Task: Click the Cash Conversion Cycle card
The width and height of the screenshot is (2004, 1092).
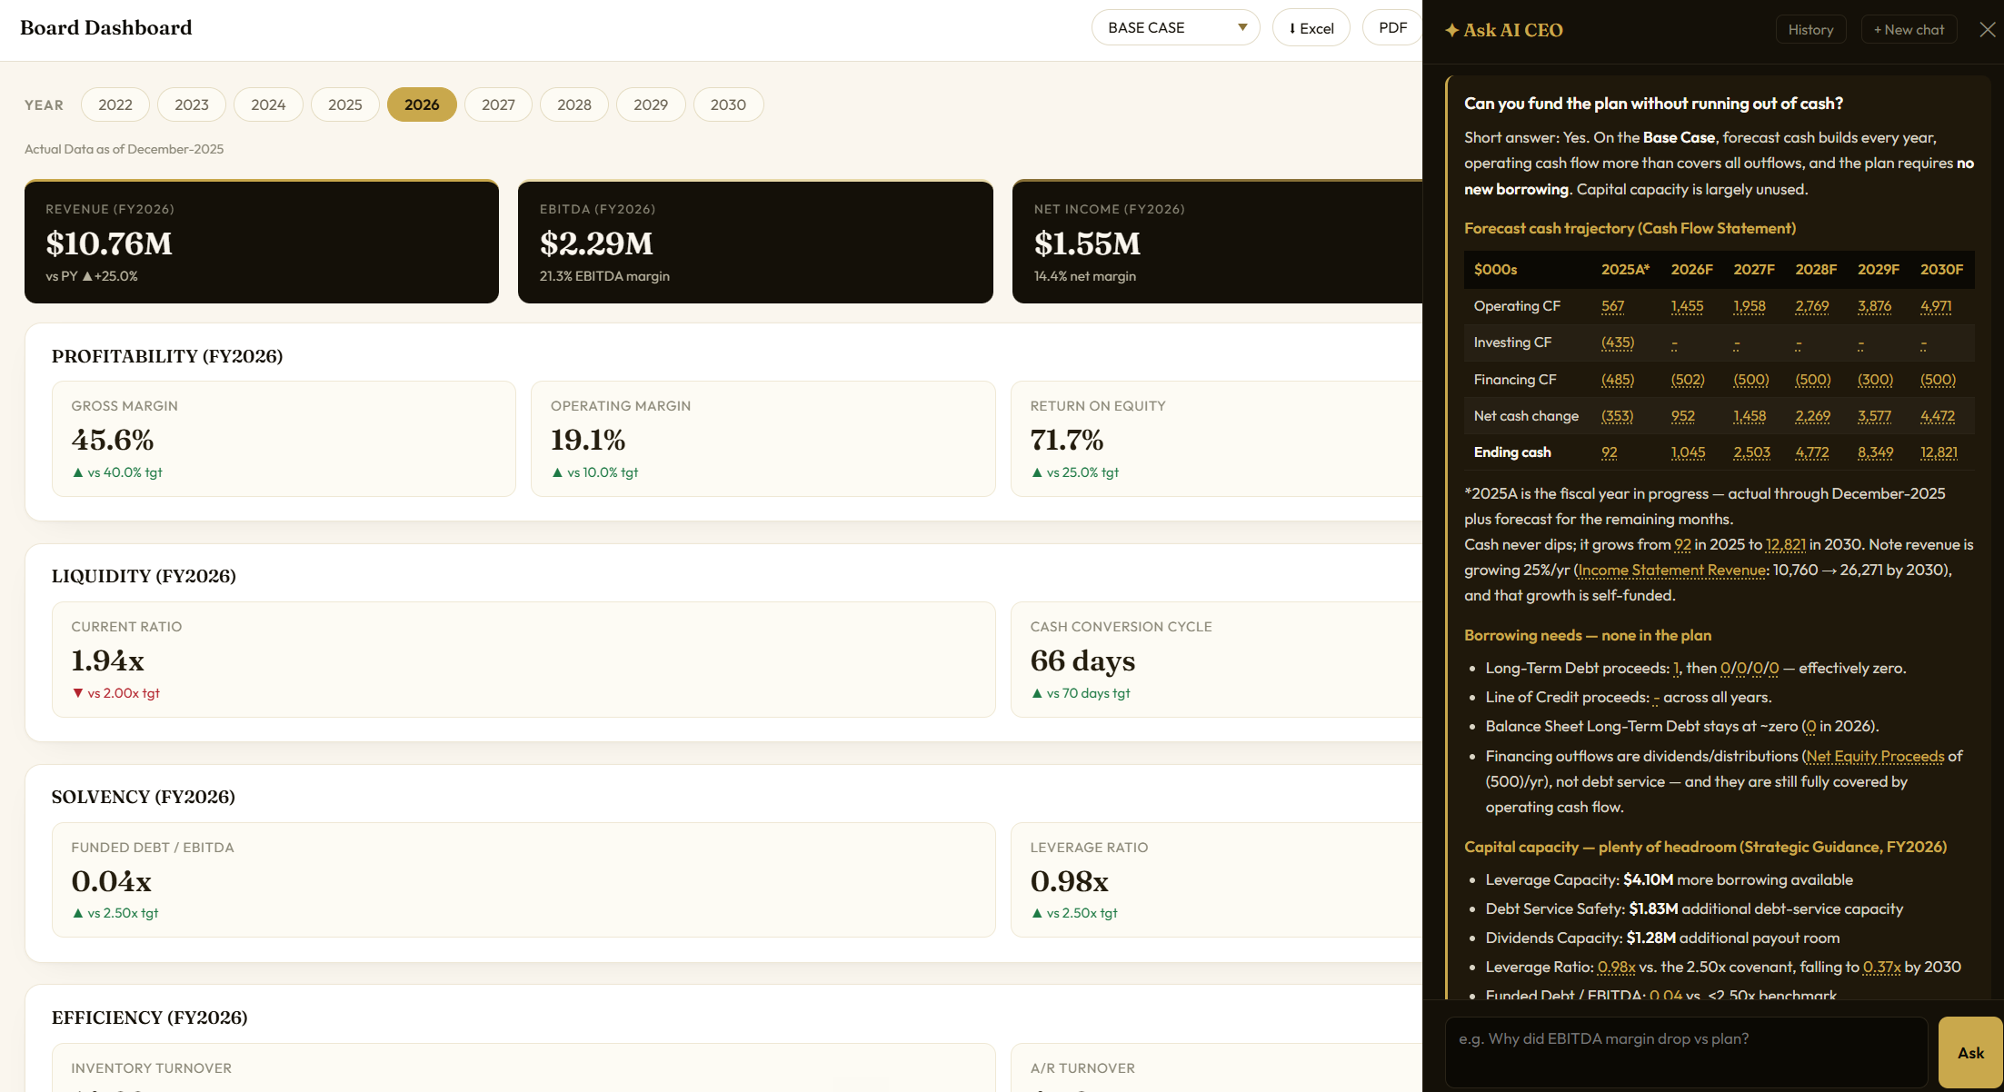Action: (1216, 660)
